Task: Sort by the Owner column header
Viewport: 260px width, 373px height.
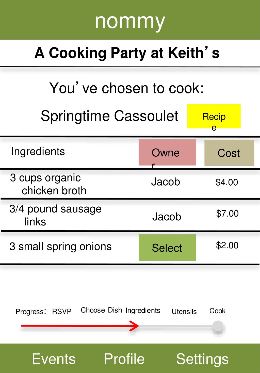Action: [x=167, y=152]
